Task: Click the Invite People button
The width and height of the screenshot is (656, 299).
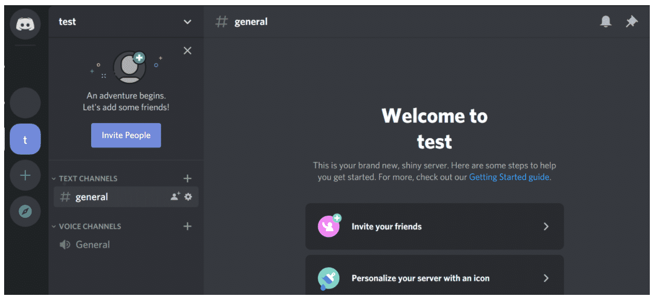Action: [126, 136]
